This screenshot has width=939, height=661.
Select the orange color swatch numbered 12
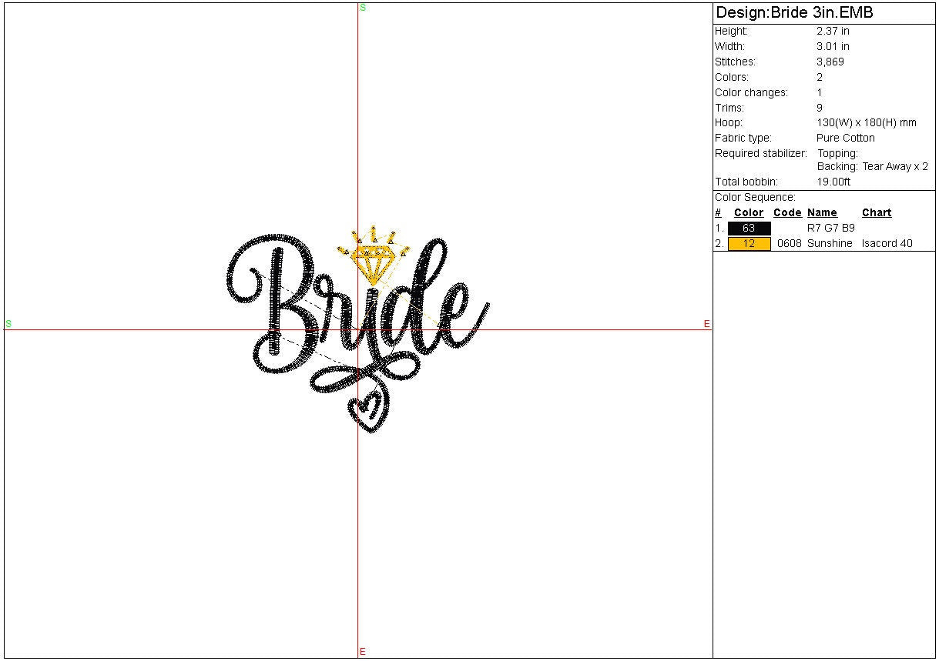tap(749, 244)
